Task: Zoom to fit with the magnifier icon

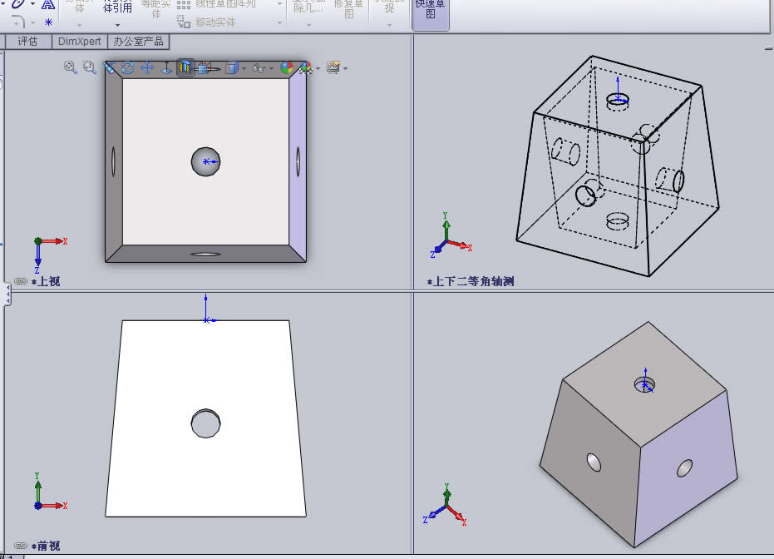Action: pos(71,67)
